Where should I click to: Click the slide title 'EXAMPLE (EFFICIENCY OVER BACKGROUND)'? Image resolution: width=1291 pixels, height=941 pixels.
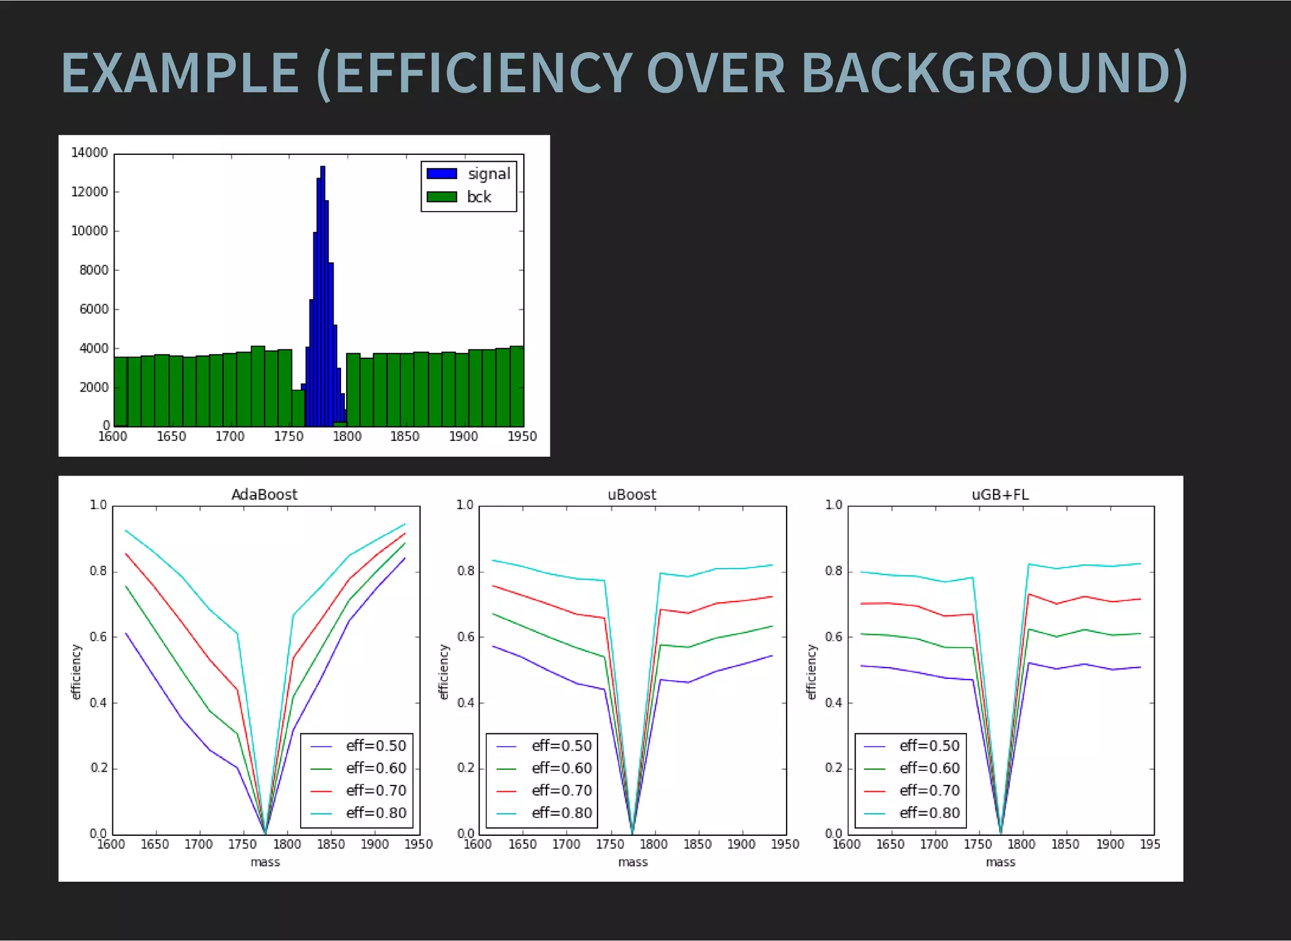pos(624,74)
